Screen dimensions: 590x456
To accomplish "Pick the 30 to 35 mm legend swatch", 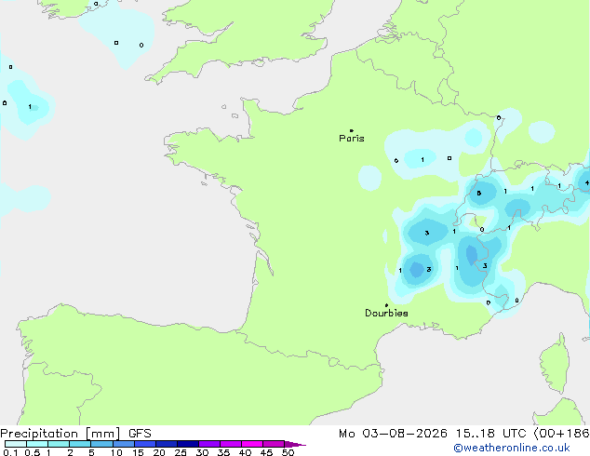I will 208,444.
